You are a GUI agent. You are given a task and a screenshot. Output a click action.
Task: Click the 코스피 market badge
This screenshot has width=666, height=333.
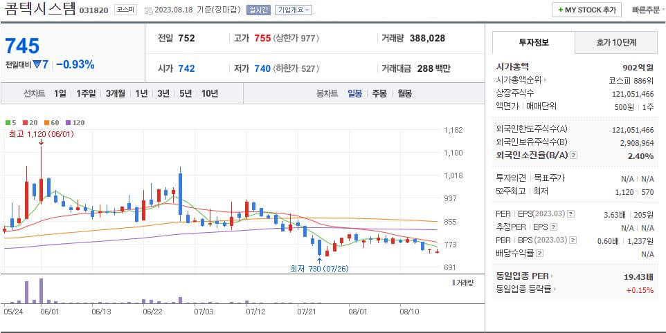126,10
